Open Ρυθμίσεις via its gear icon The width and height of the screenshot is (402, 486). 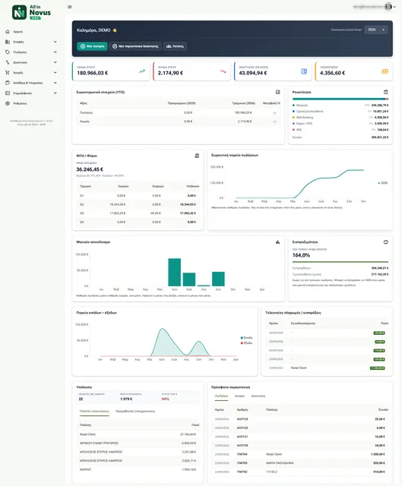8,103
